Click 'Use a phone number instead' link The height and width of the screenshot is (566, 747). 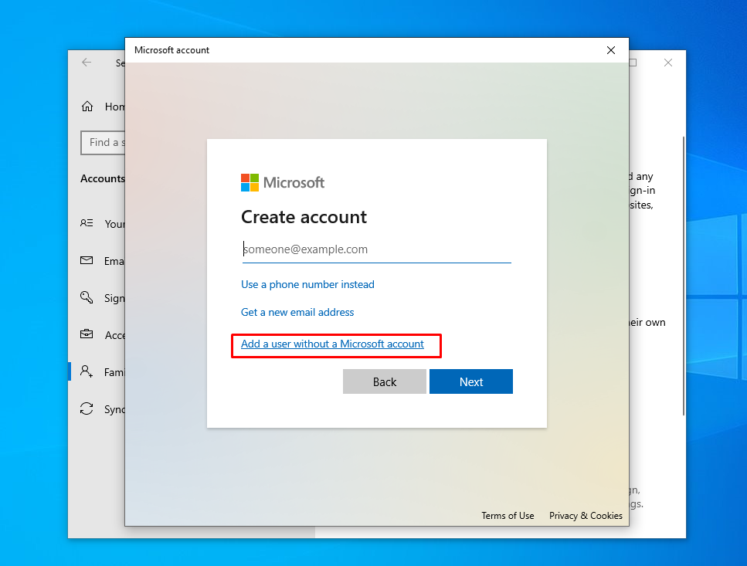pos(307,284)
